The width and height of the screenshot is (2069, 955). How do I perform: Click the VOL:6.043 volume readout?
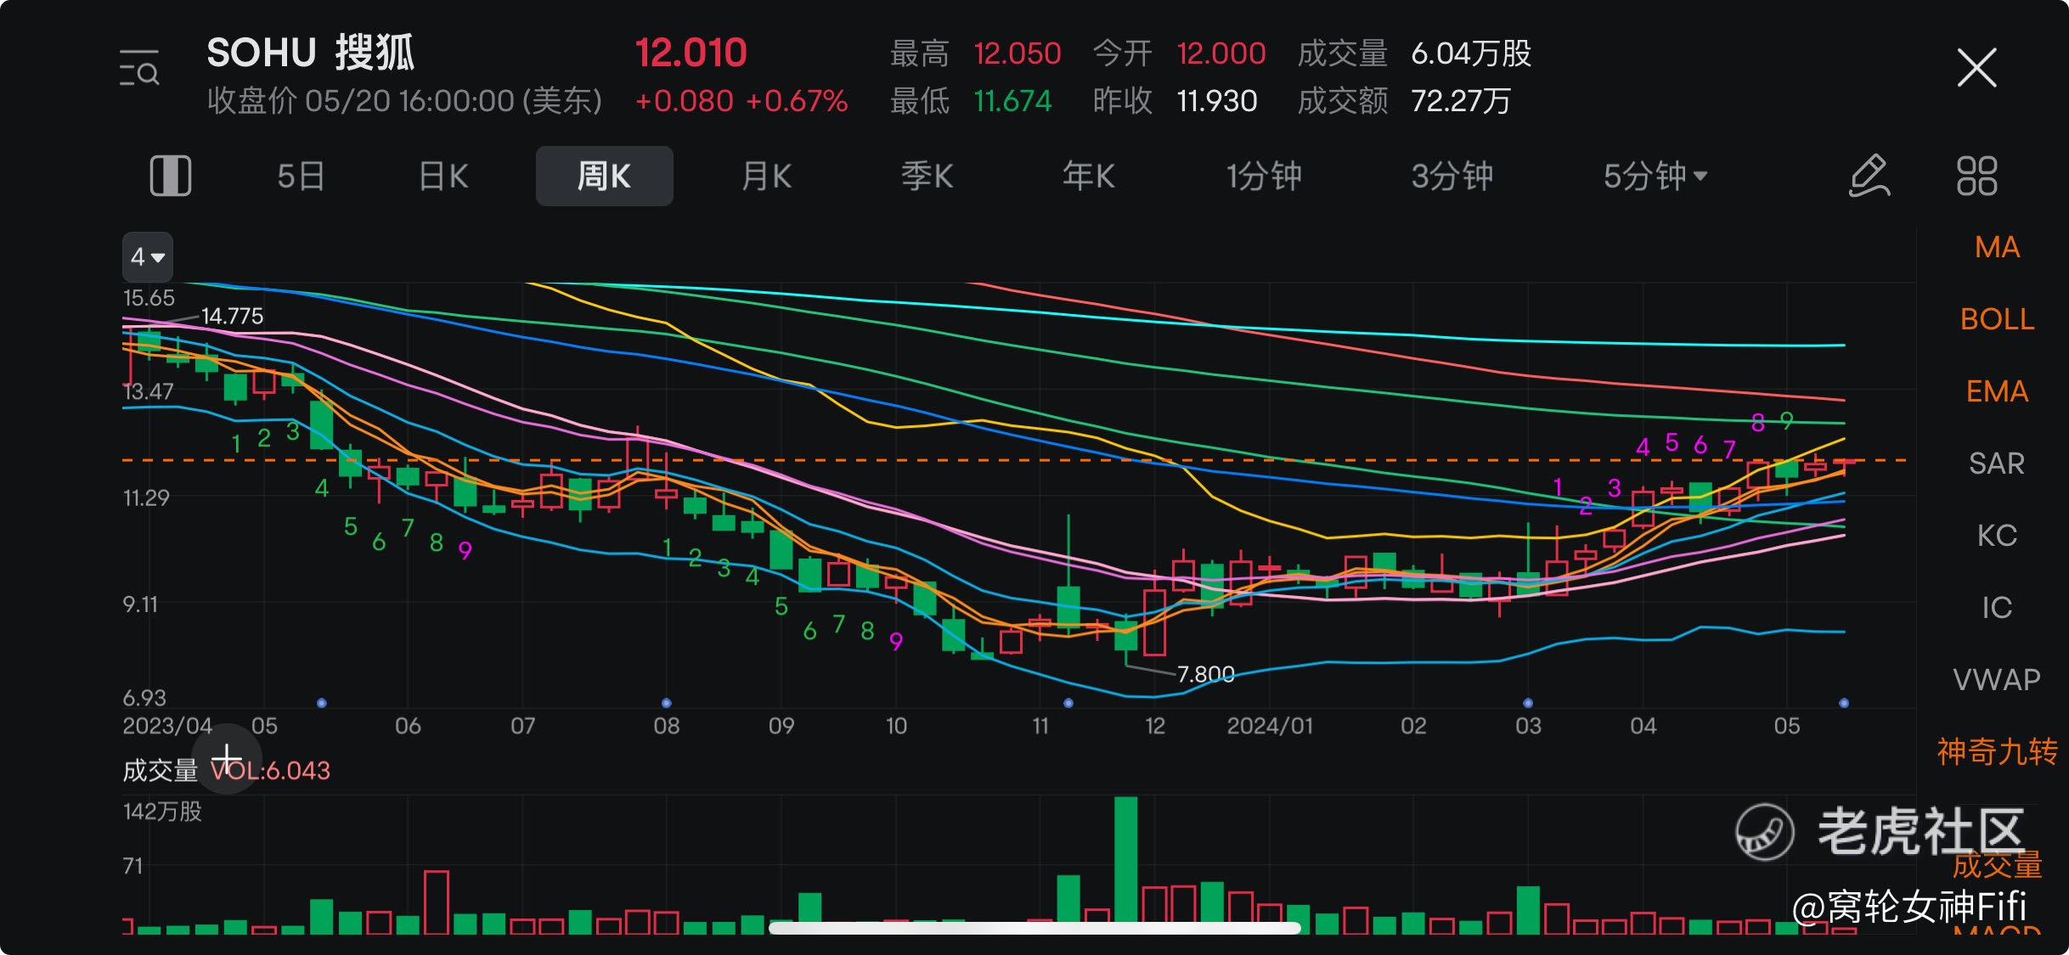270,771
